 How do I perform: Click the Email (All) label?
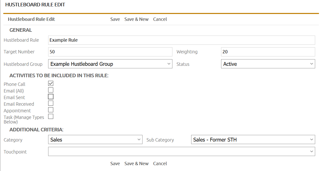tap(14, 91)
